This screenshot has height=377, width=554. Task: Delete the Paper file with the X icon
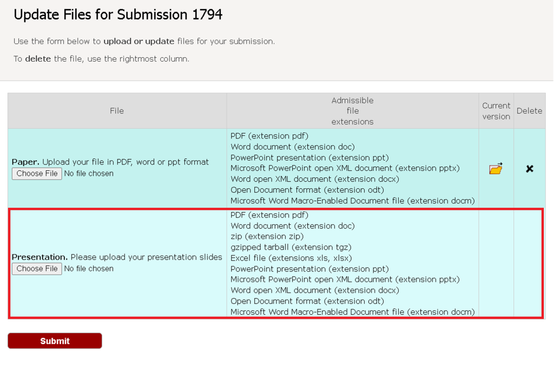click(x=529, y=169)
